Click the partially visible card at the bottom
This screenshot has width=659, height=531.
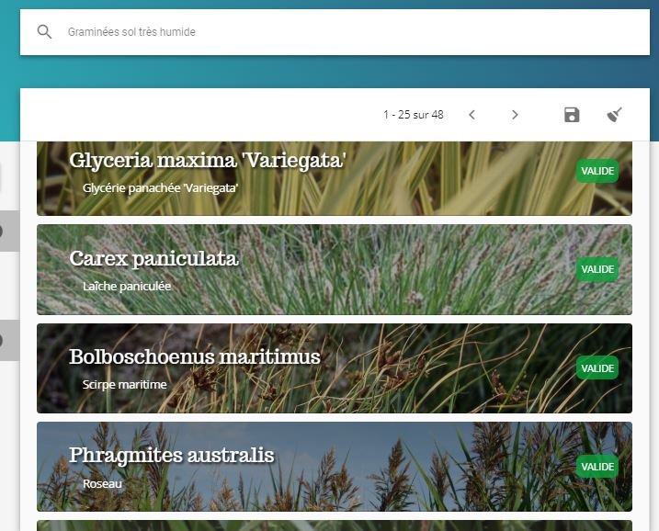335,525
